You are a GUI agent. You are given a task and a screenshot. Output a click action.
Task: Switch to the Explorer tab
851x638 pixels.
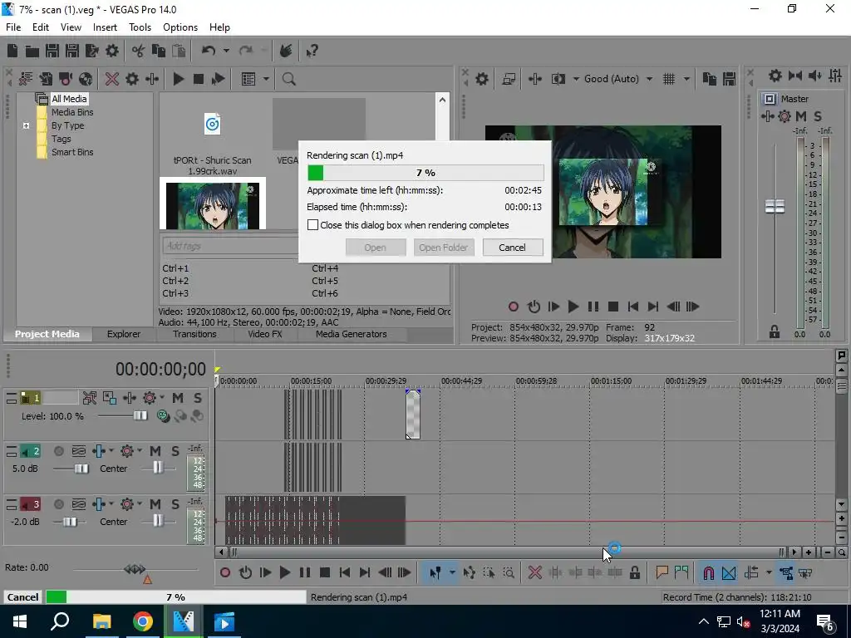(x=124, y=334)
